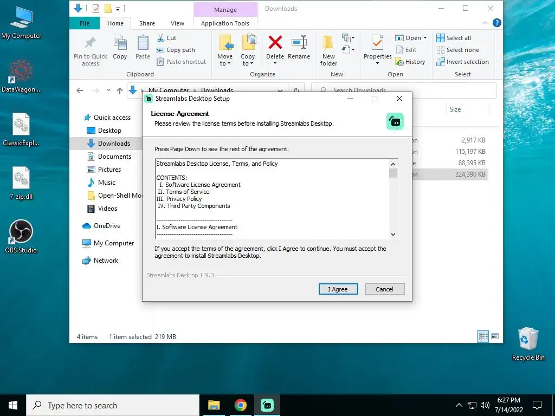Select the DataWagon desktop shortcut
This screenshot has height=416, width=555.
click(x=21, y=76)
